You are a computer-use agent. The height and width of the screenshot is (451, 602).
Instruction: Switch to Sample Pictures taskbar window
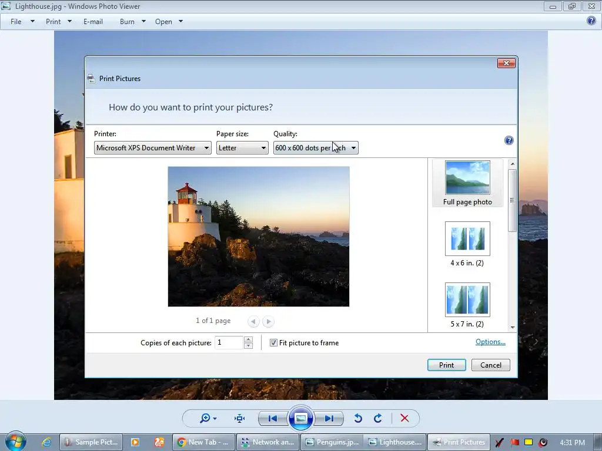[x=91, y=442]
